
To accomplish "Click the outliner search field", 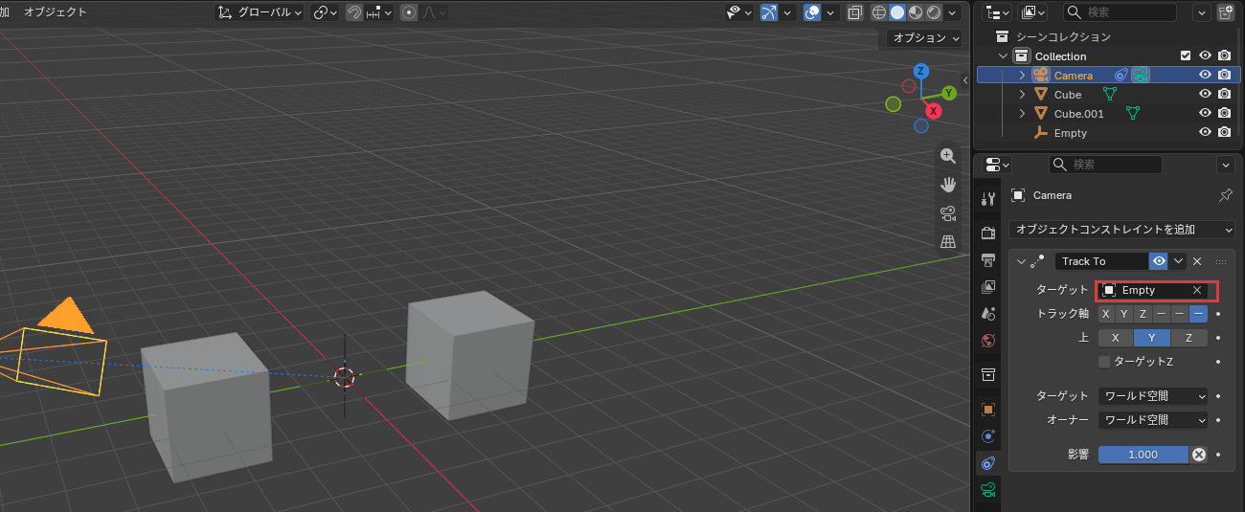I will [x=1120, y=12].
